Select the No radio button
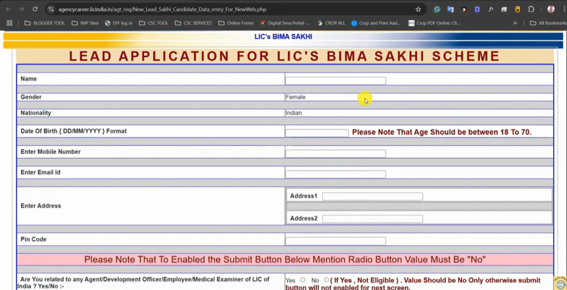Image resolution: width=567 pixels, height=290 pixels. point(326,280)
